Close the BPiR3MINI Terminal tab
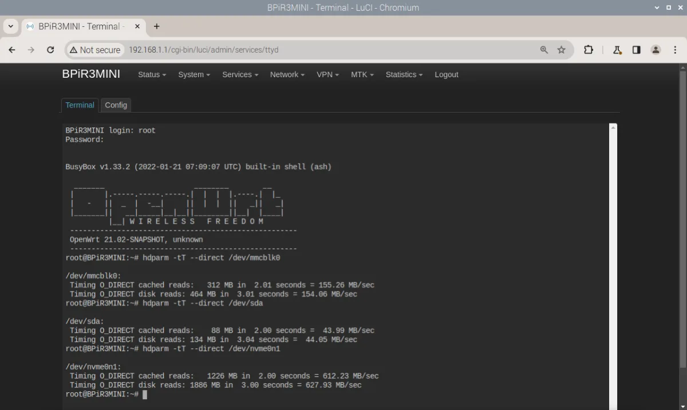687x410 pixels. click(x=137, y=26)
